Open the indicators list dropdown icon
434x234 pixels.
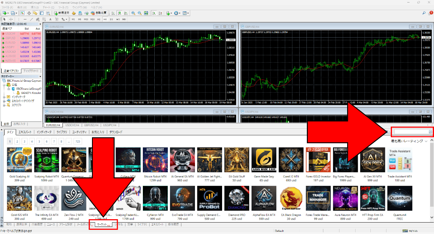169,13
